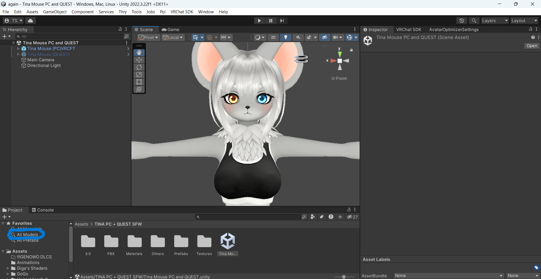This screenshot has width=541, height=279.
Task: Open the Undo History icon
Action: click(x=462, y=21)
